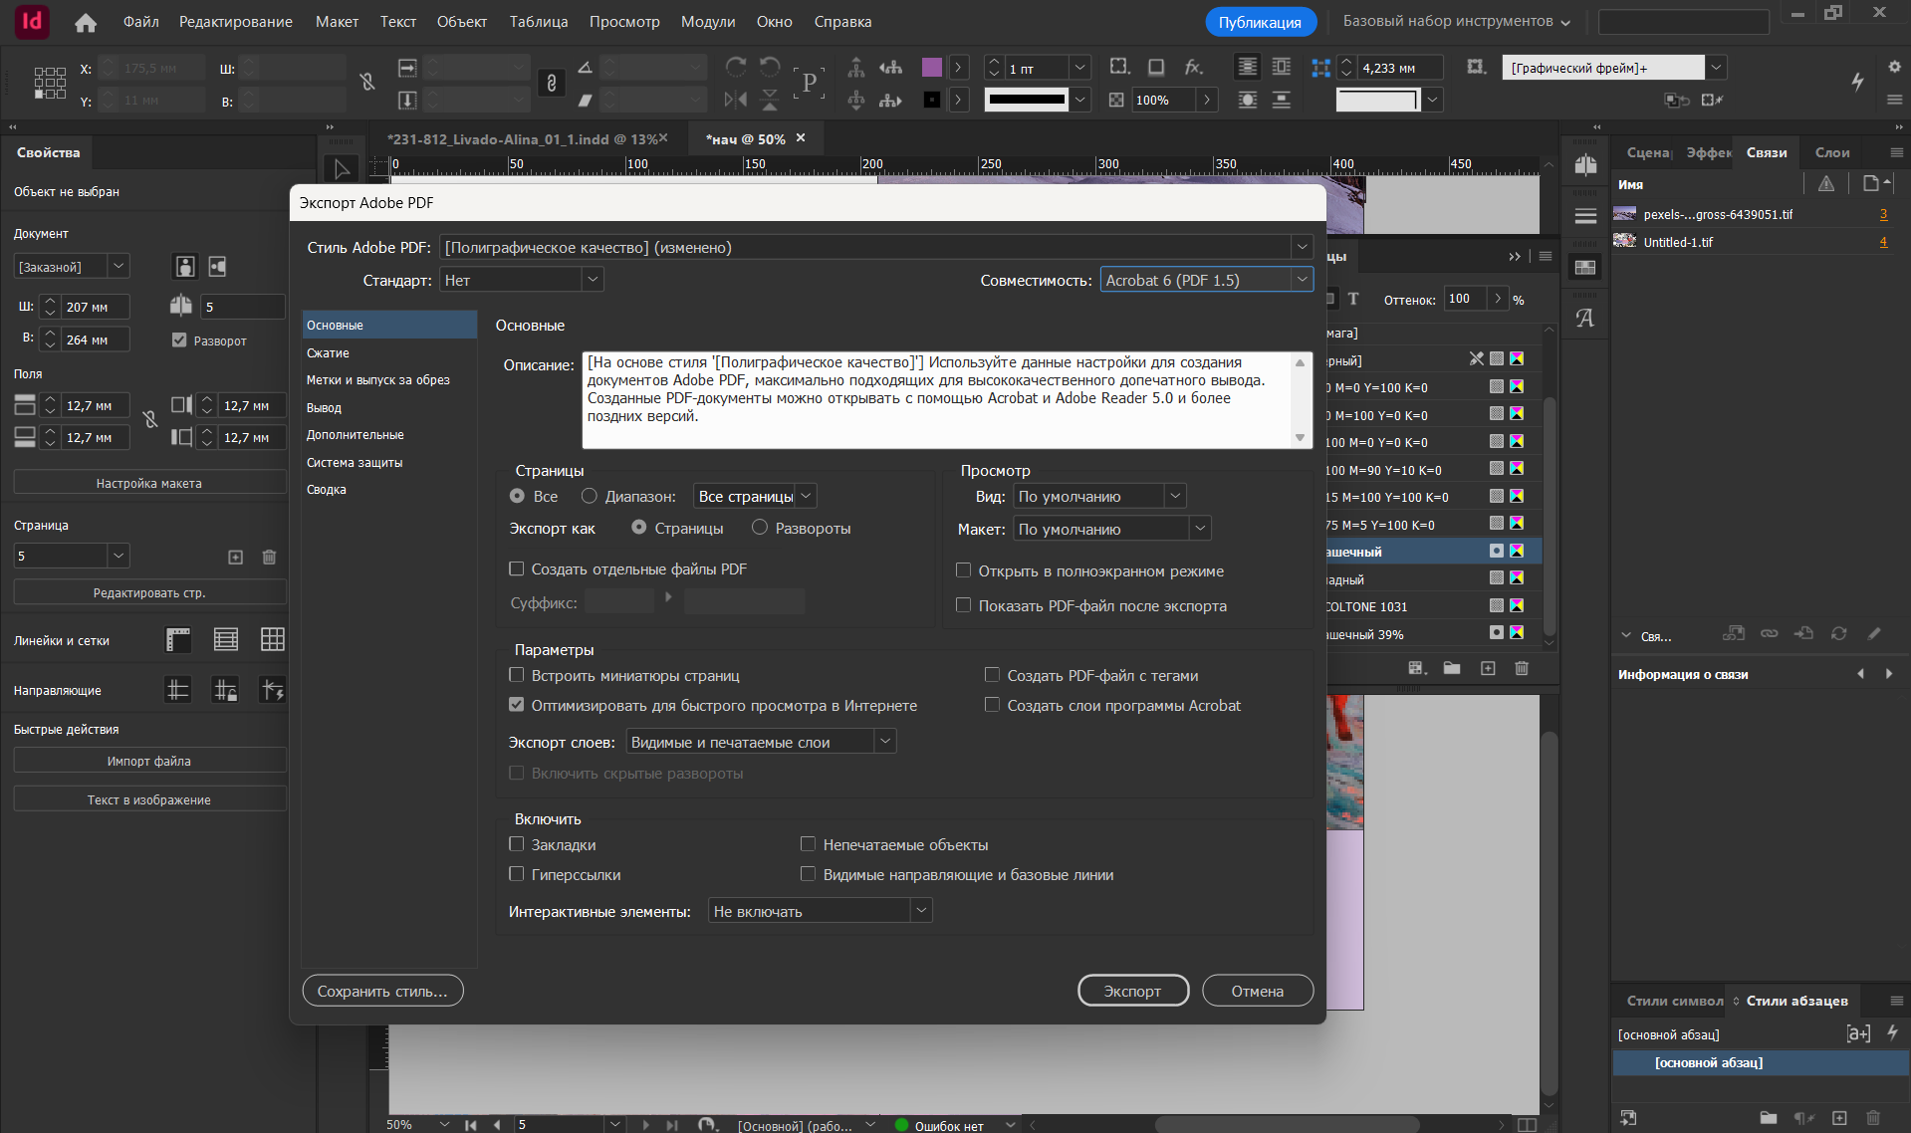The image size is (1911, 1133).
Task: Click the delete page trash icon
Action: point(269,557)
